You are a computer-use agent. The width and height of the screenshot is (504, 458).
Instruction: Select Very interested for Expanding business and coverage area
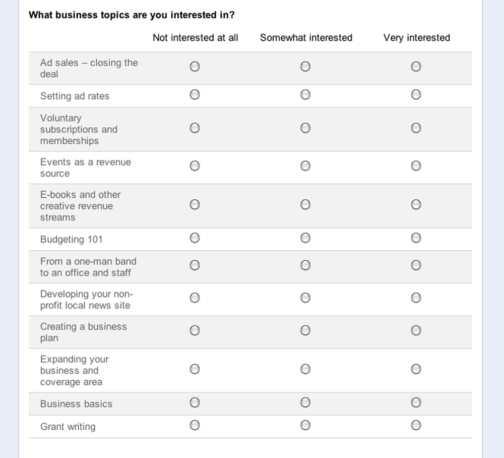click(416, 369)
